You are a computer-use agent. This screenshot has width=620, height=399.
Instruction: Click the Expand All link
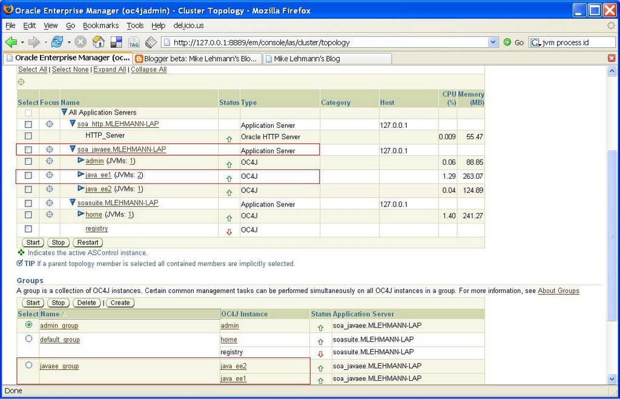(x=110, y=69)
